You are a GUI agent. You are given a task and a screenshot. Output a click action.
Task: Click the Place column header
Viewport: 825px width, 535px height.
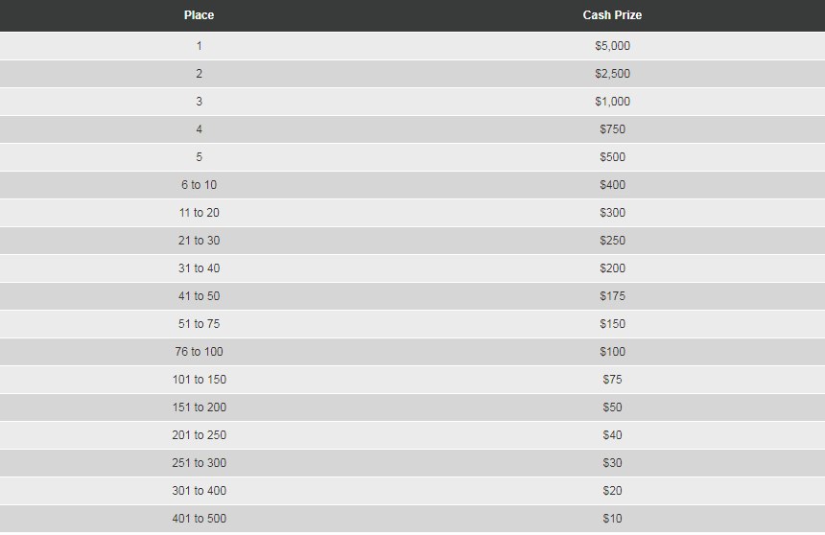199,15
